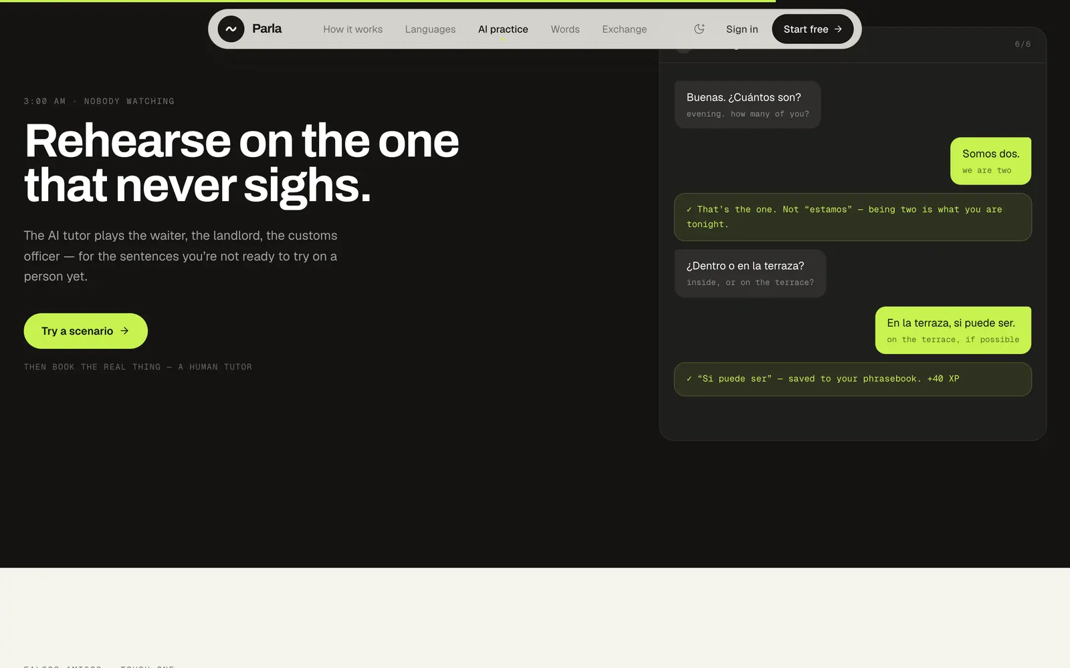Select AI practice in navigation
Screen dimensions: 1070x668
pyautogui.click(x=503, y=29)
